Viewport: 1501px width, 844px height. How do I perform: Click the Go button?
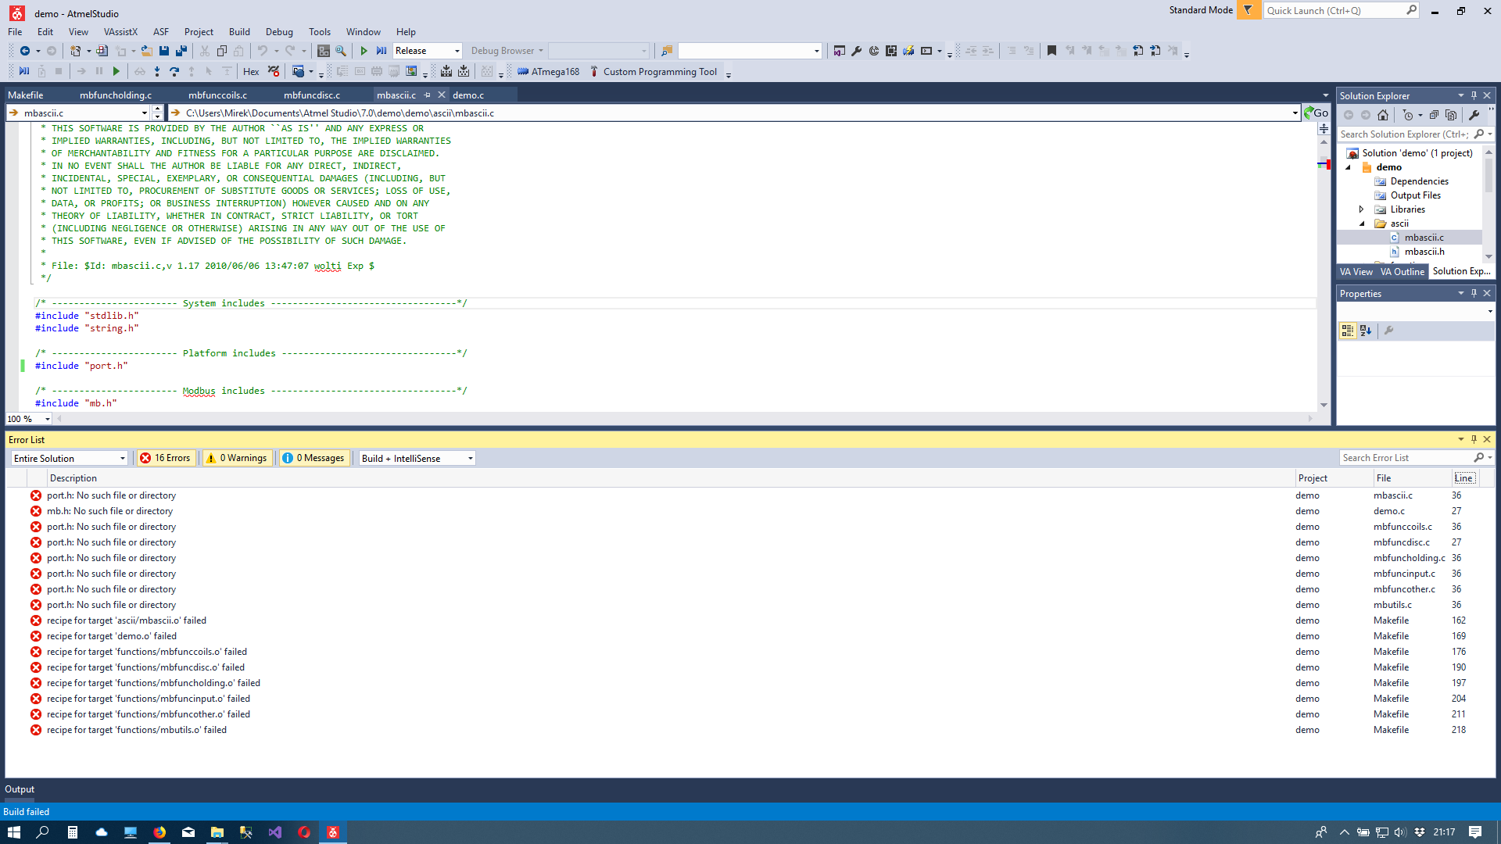click(1317, 113)
